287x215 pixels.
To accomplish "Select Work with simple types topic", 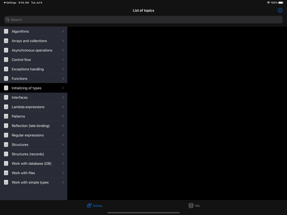I will tap(34, 182).
